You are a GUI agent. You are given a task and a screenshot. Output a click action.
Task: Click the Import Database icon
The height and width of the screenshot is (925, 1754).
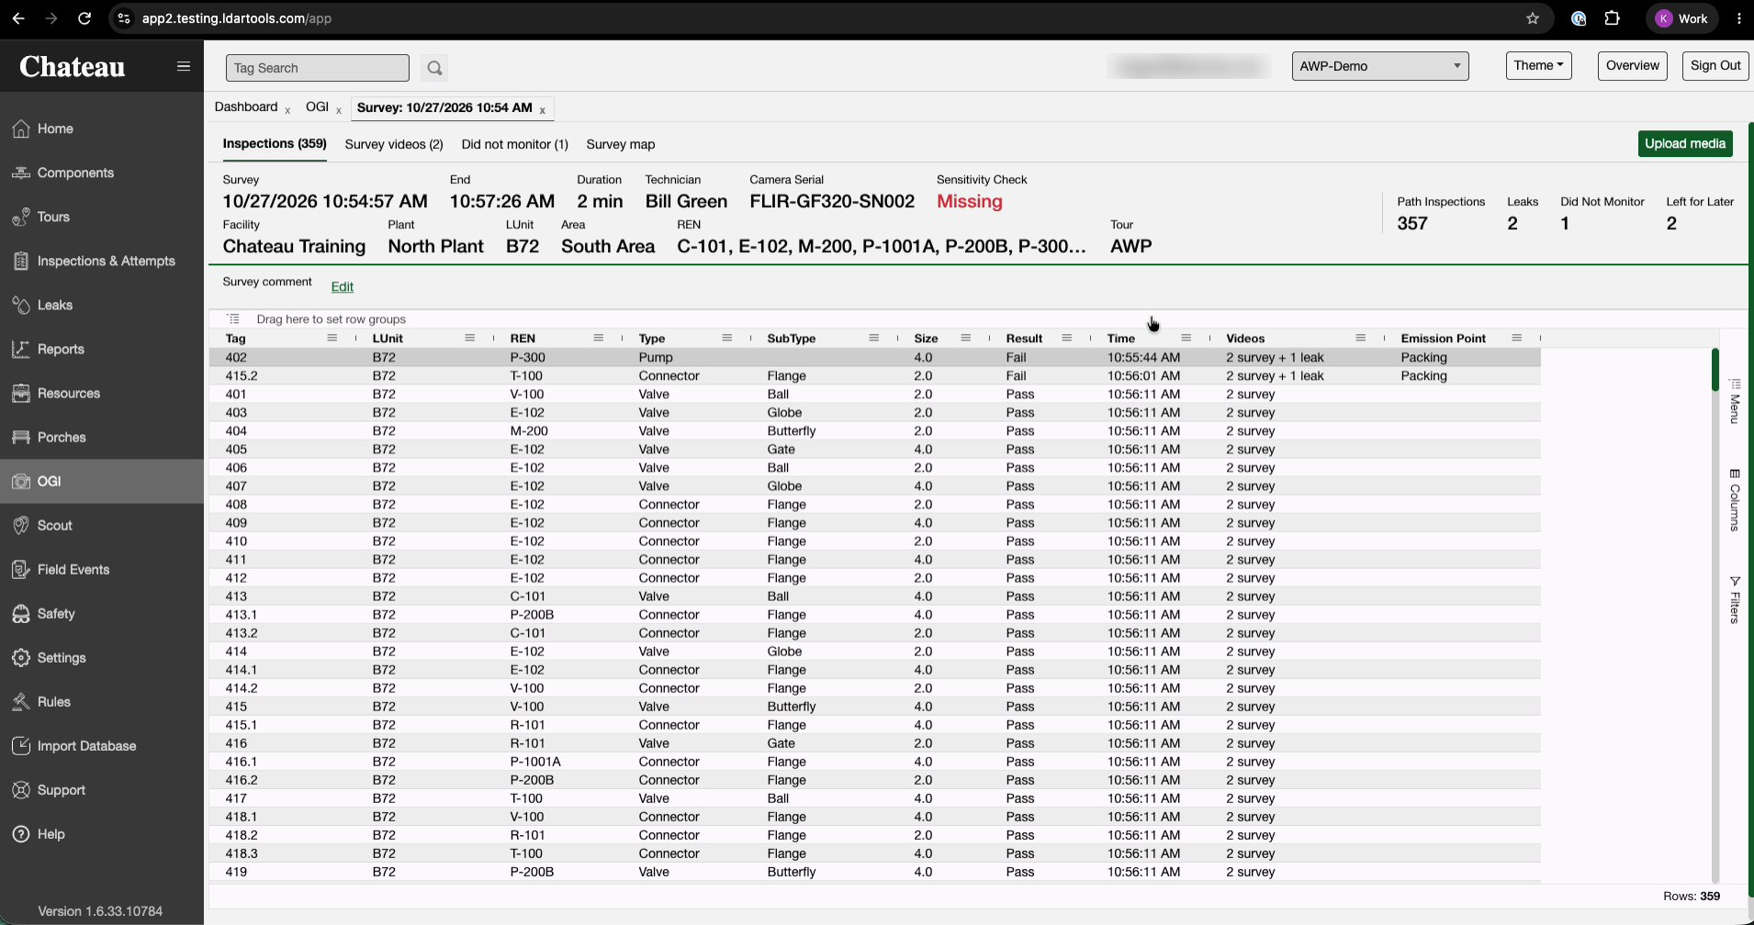click(21, 746)
